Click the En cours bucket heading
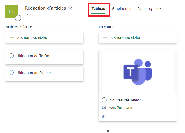 pyautogui.click(x=106, y=27)
